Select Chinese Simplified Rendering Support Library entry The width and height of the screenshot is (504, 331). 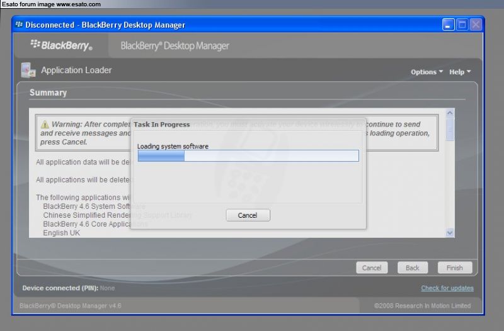tap(117, 215)
